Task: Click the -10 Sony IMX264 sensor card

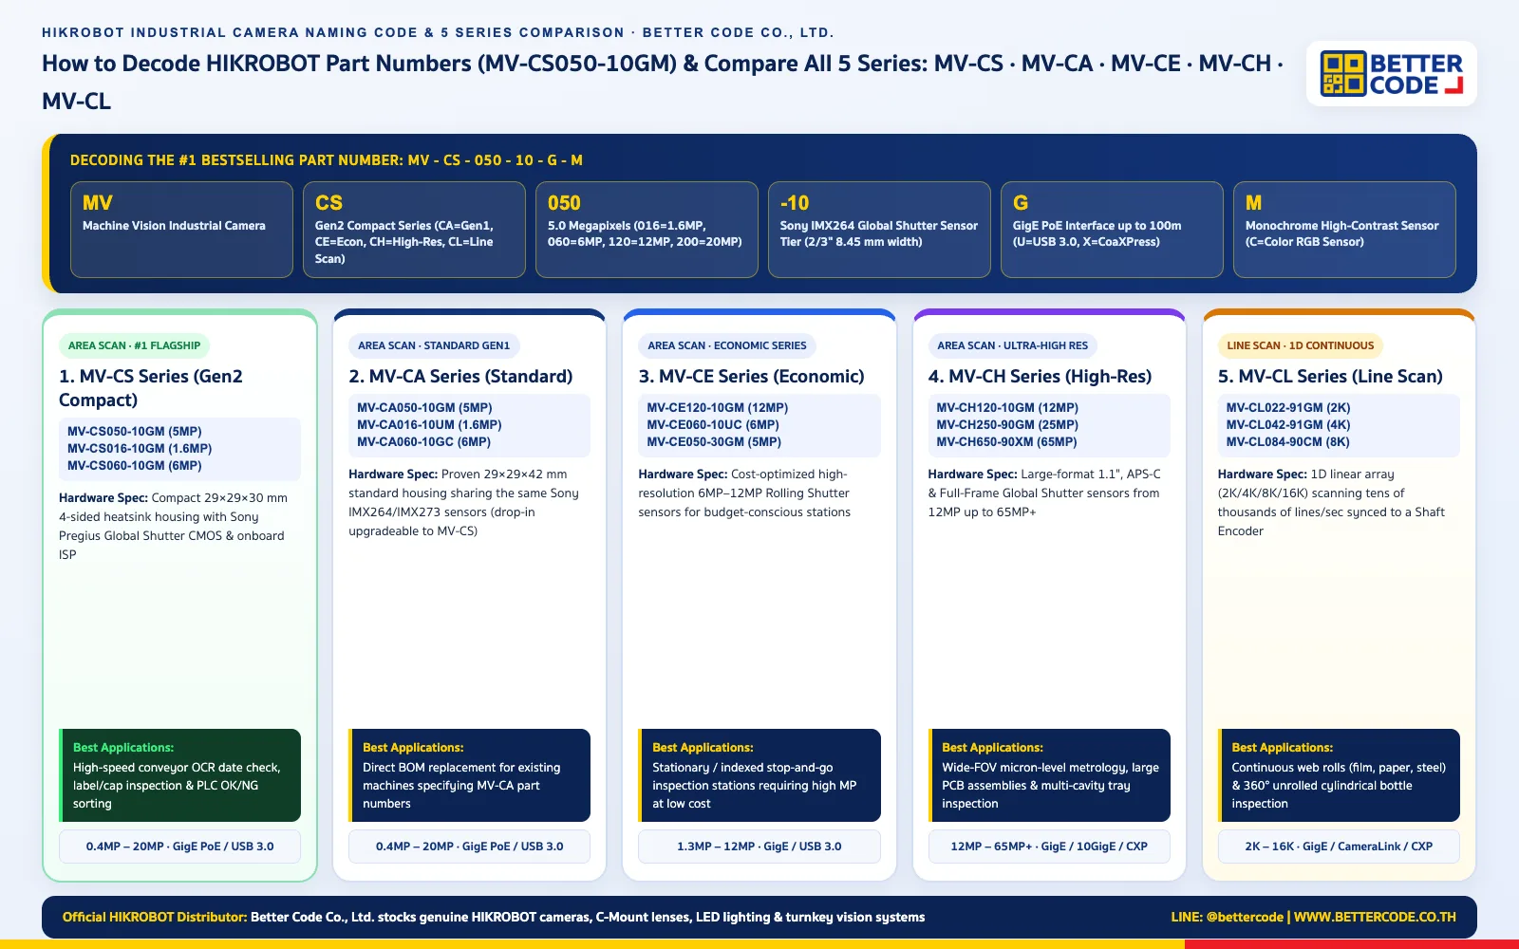Action: tap(879, 230)
